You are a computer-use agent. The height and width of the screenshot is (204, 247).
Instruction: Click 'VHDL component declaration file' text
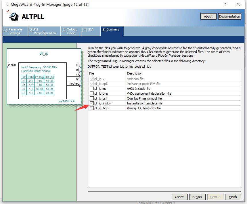(x=149, y=93)
